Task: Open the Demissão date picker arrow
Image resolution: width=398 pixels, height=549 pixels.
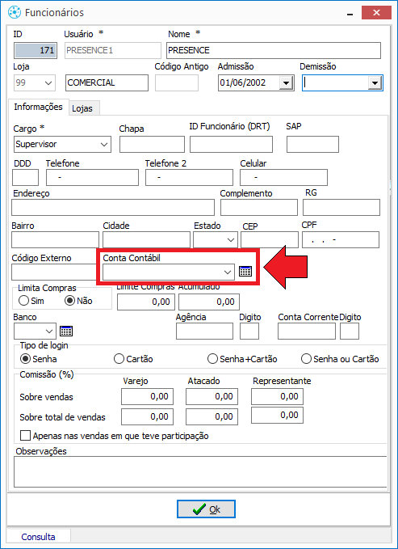Action: 375,83
